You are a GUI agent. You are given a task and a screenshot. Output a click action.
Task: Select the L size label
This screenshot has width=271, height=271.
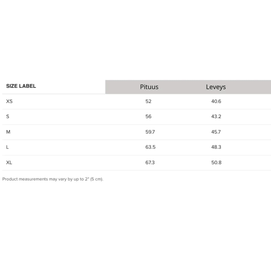[7, 147]
